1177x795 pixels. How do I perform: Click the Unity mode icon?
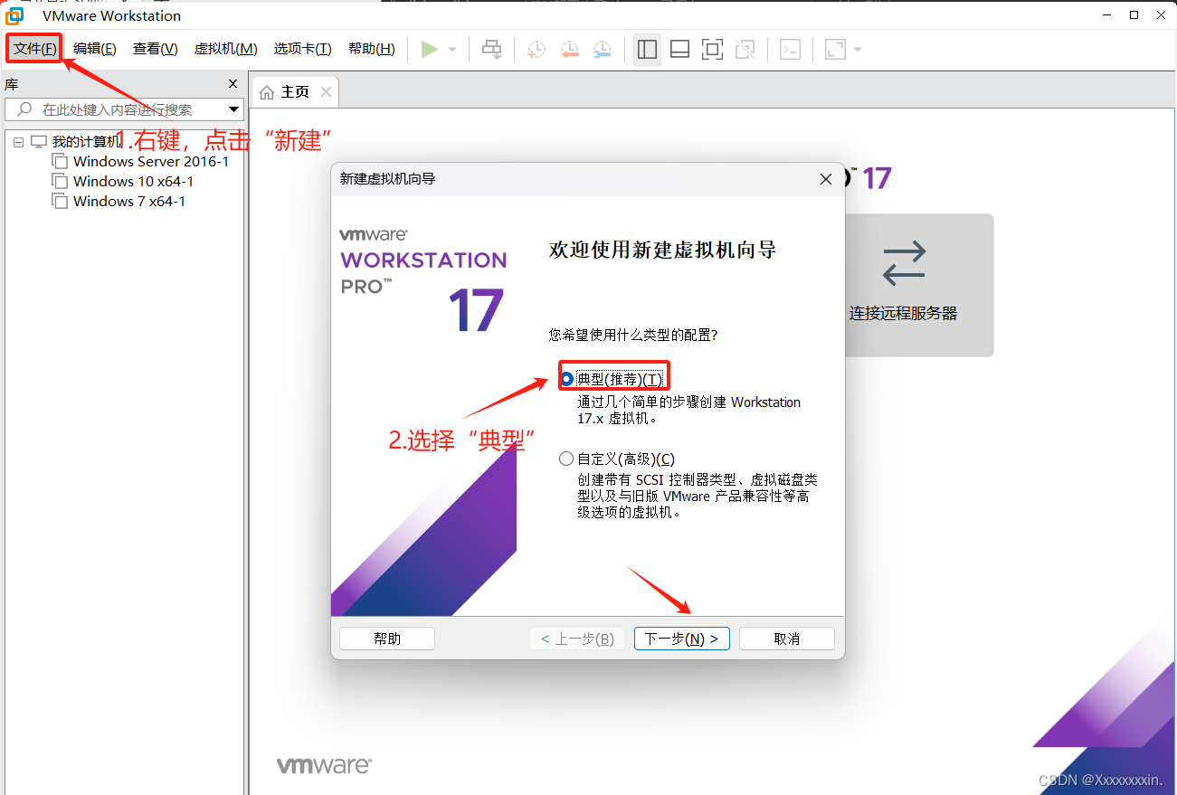tap(745, 49)
